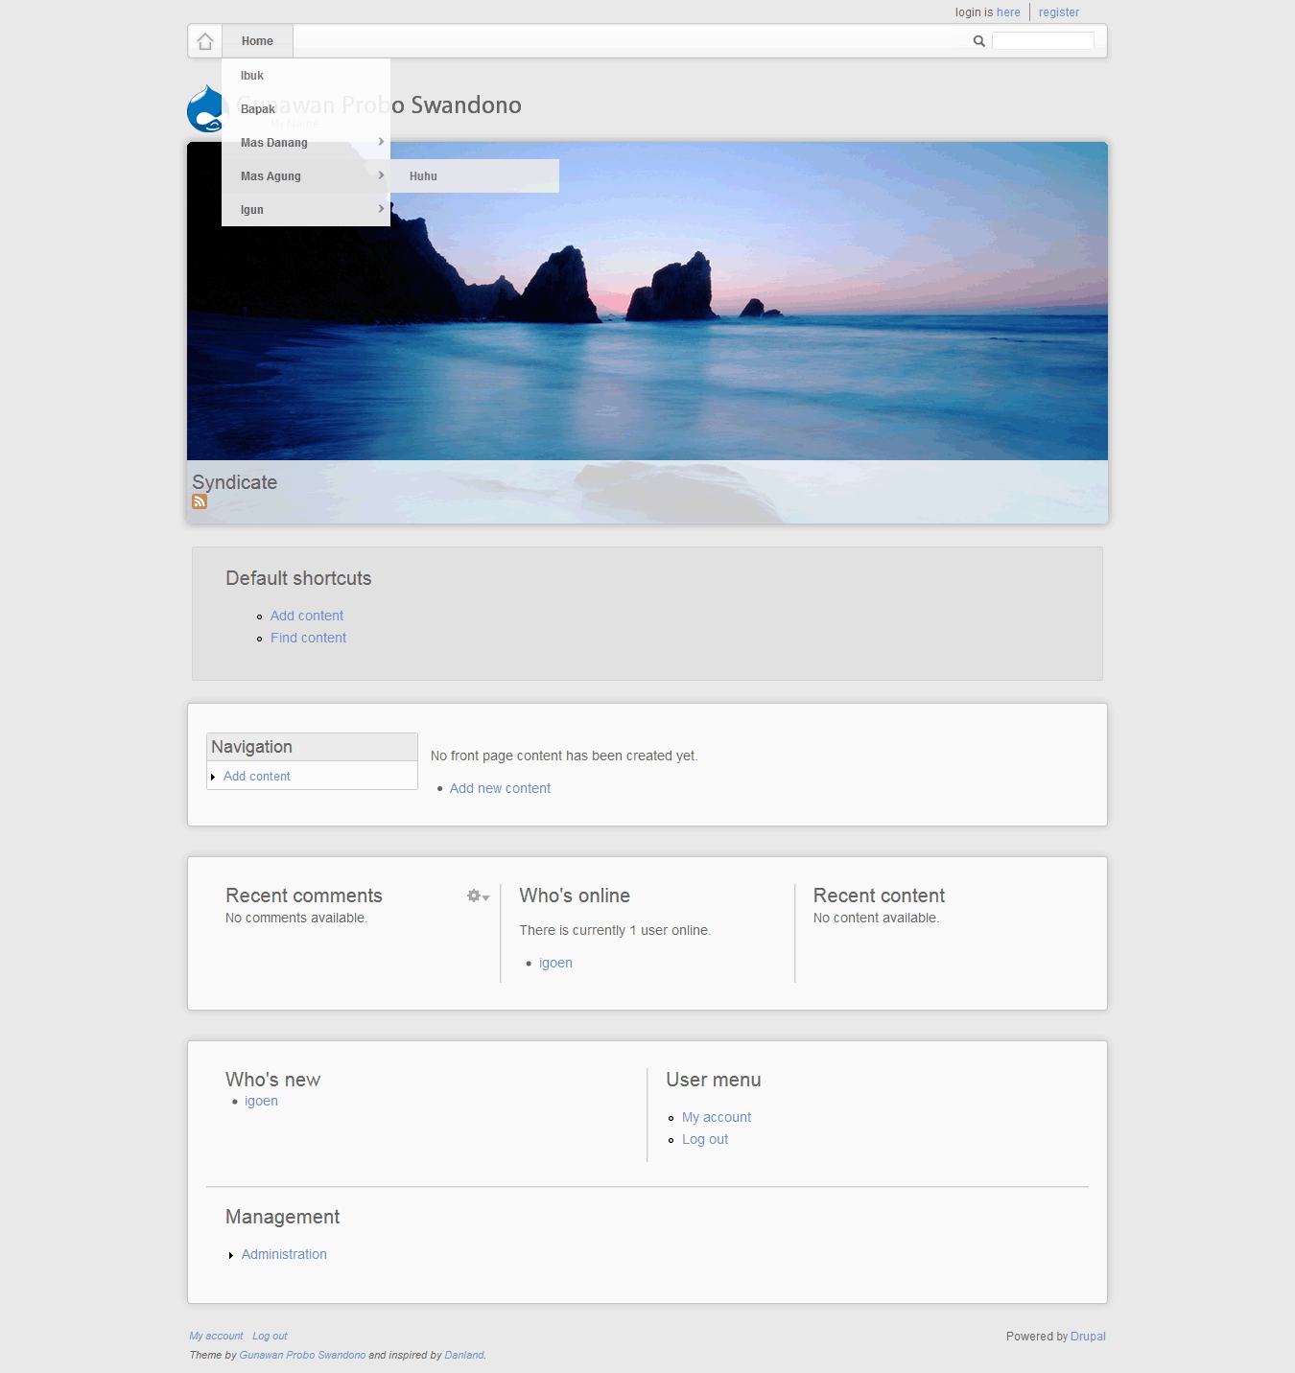Viewport: 1295px width, 1373px height.
Task: Choose Mas Danang menu entry
Action: click(x=305, y=143)
